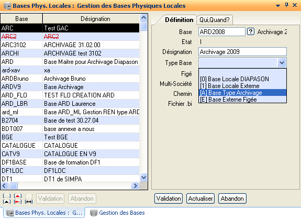Click the small 'M' icon button
The image size is (301, 219).
[29, 202]
